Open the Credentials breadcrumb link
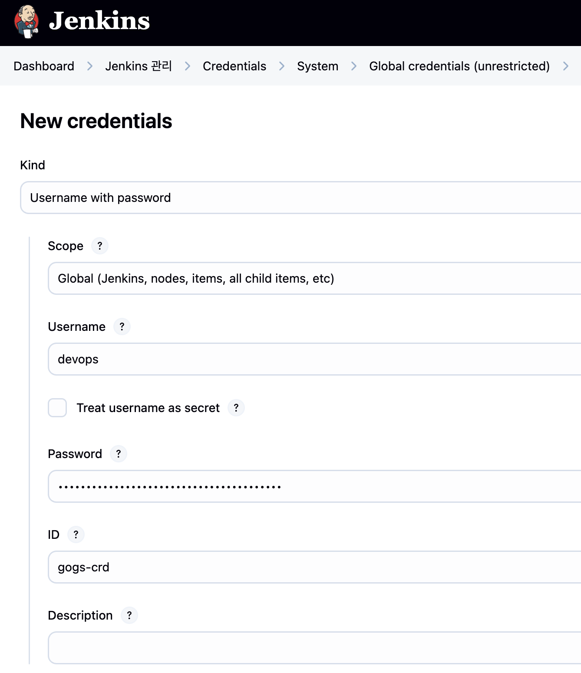This screenshot has height=673, width=581. pyautogui.click(x=234, y=66)
